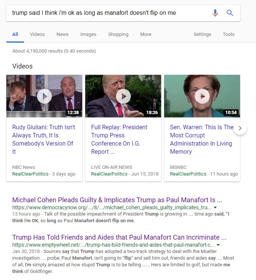Click 'RealClearPolitics - 3 days ago' source
Screen dimensions: 256x280
pos(44,174)
